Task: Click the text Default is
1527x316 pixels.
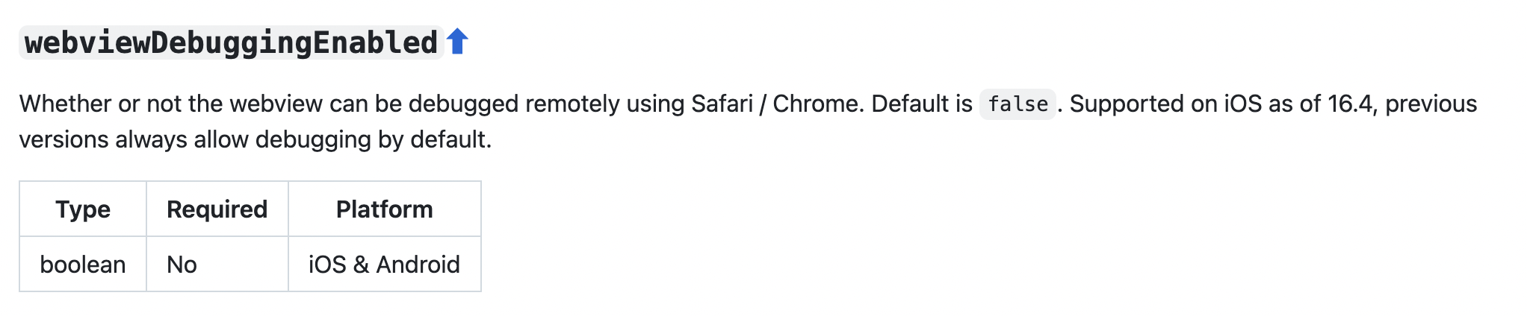Action: click(922, 104)
